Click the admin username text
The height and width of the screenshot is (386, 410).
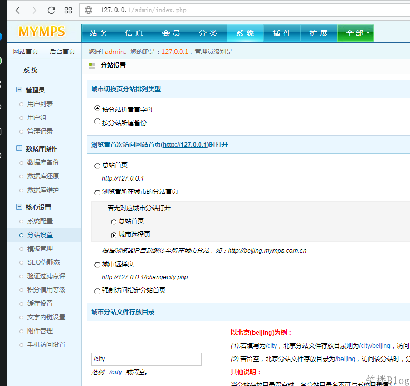114,52
